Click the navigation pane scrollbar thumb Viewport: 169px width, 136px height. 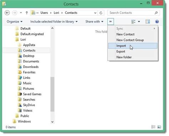click(x=52, y=94)
